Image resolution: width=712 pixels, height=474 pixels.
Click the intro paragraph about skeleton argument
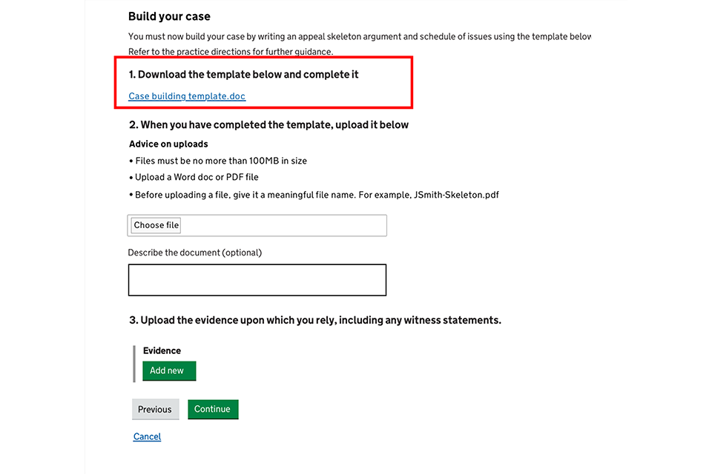(359, 36)
